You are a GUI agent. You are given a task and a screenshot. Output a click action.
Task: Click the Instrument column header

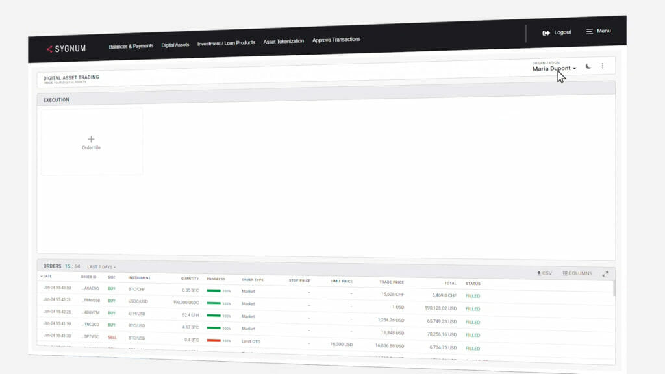139,278
